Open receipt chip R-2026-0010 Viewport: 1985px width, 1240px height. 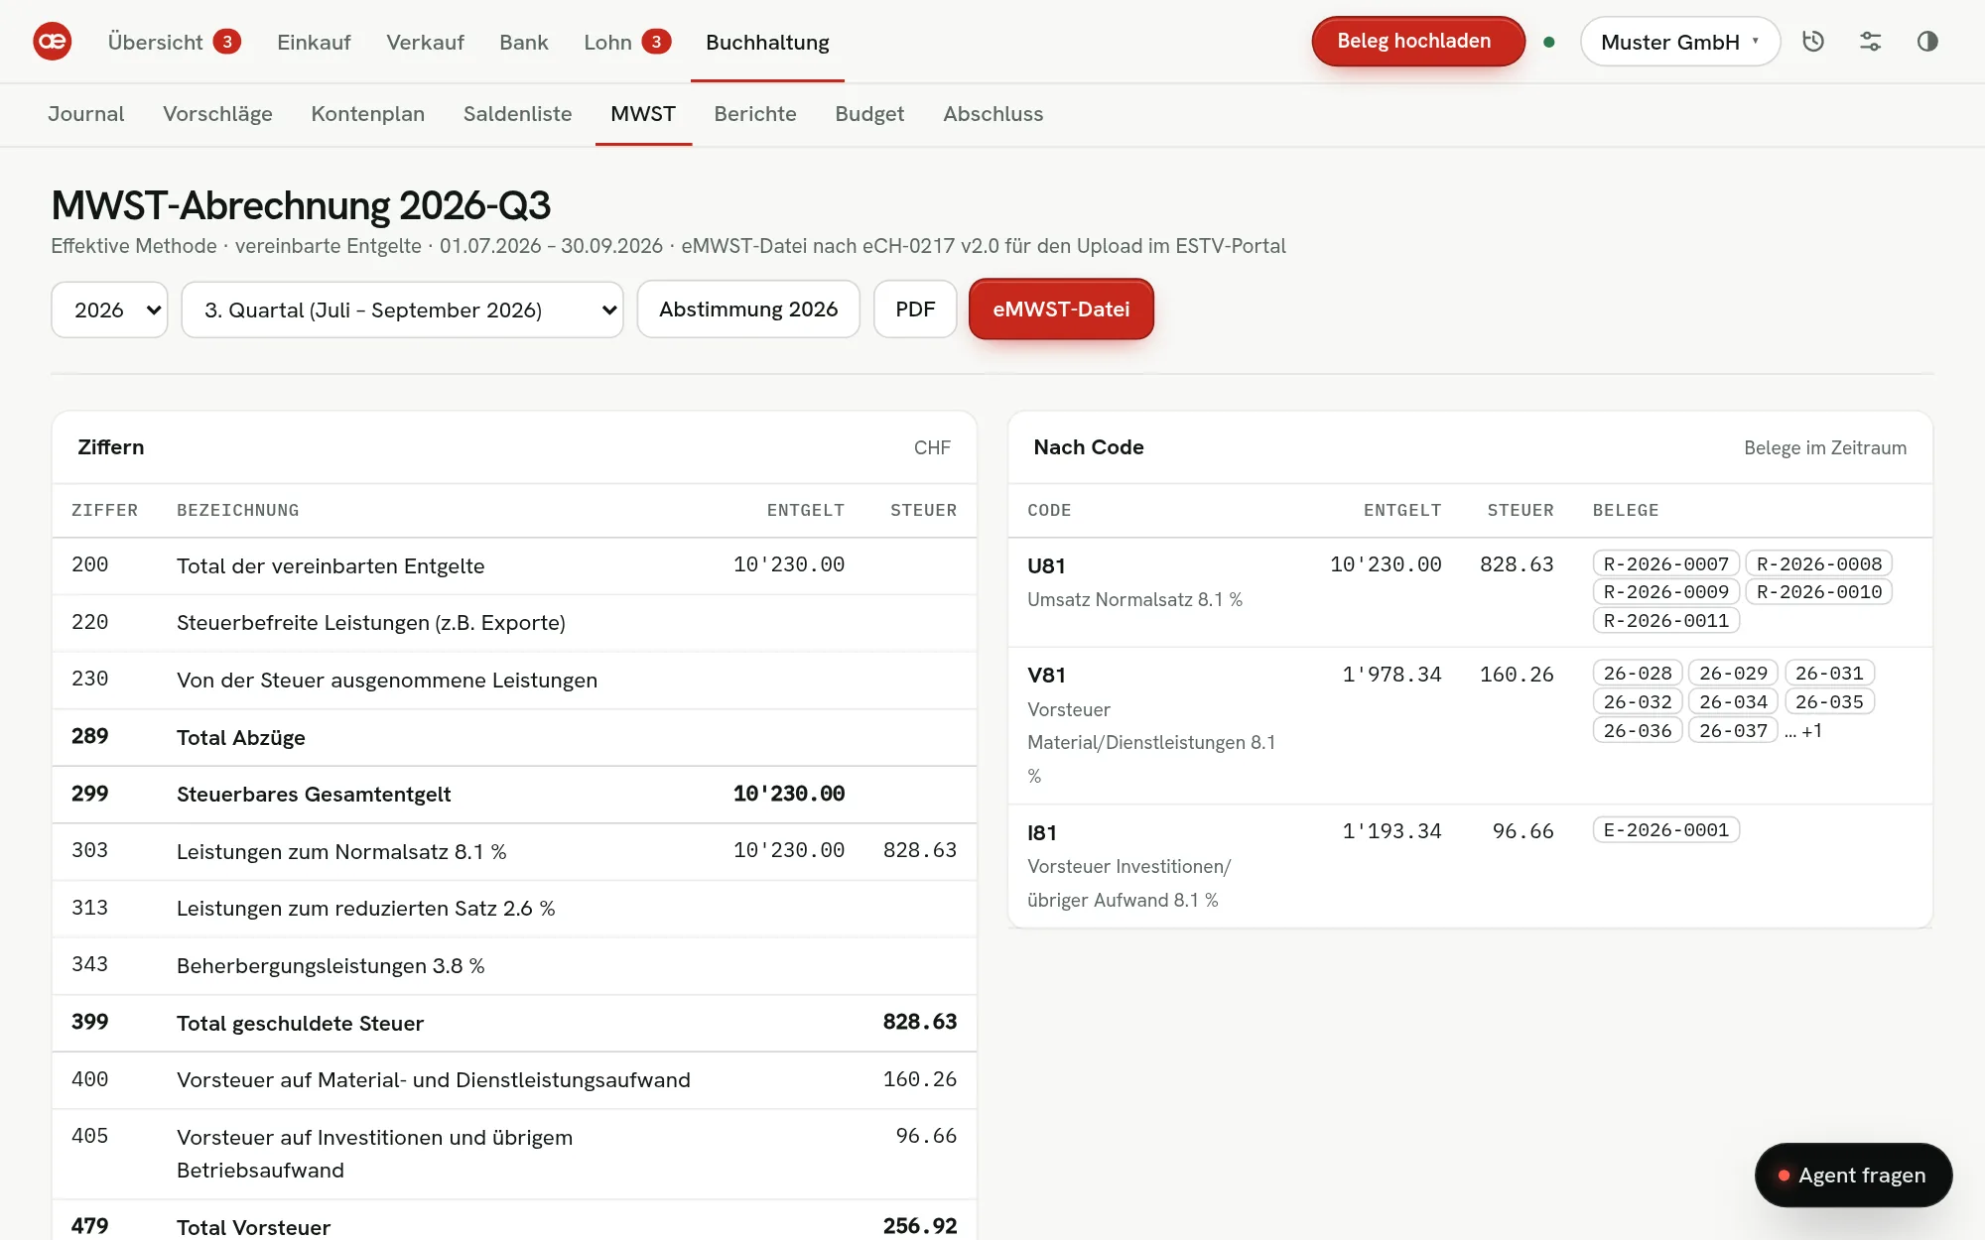click(1818, 592)
